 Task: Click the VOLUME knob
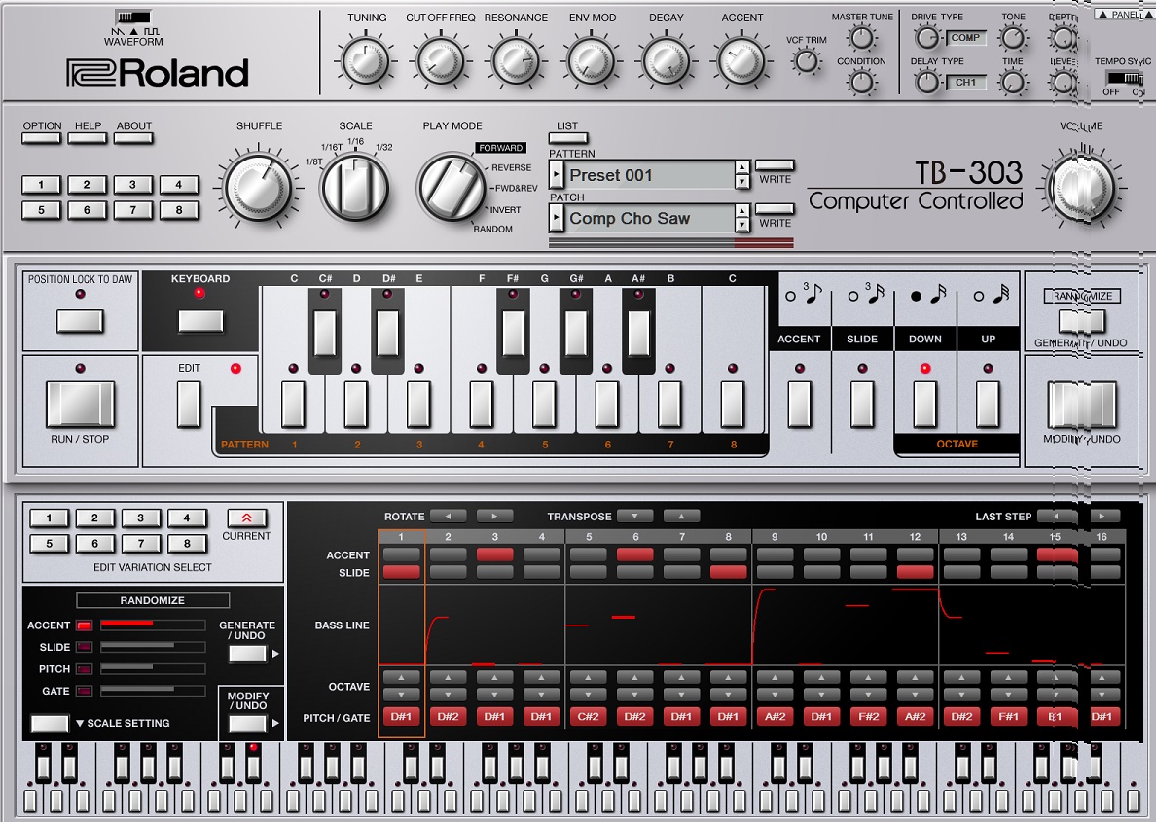(x=1080, y=189)
